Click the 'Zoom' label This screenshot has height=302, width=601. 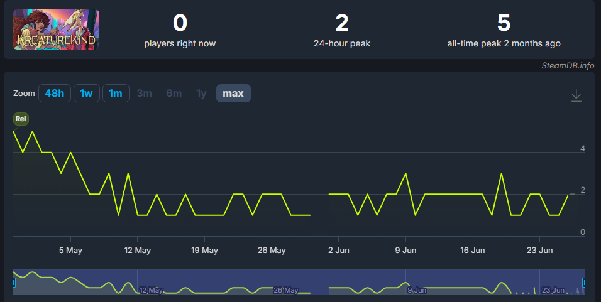tap(24, 94)
